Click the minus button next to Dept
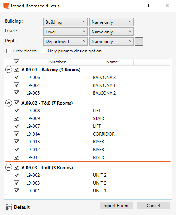Viewport: 176px width, 215px height. (x=139, y=42)
